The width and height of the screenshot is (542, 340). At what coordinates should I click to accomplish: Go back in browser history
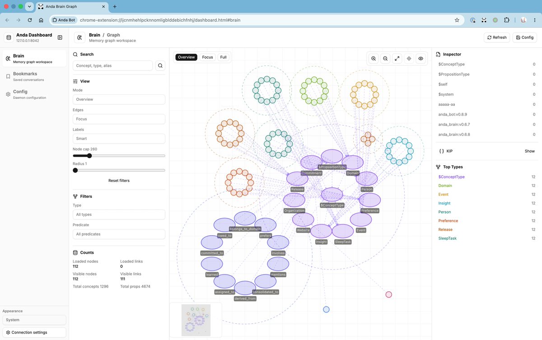pyautogui.click(x=7, y=20)
